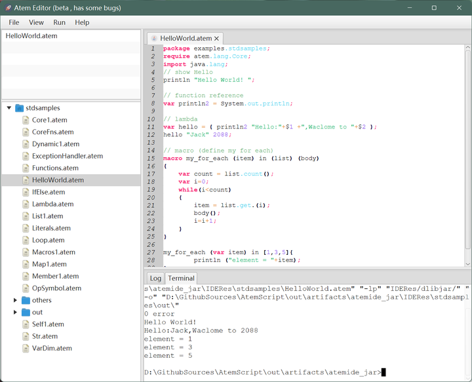Select the Terminal tab
The image size is (472, 382).
181,278
